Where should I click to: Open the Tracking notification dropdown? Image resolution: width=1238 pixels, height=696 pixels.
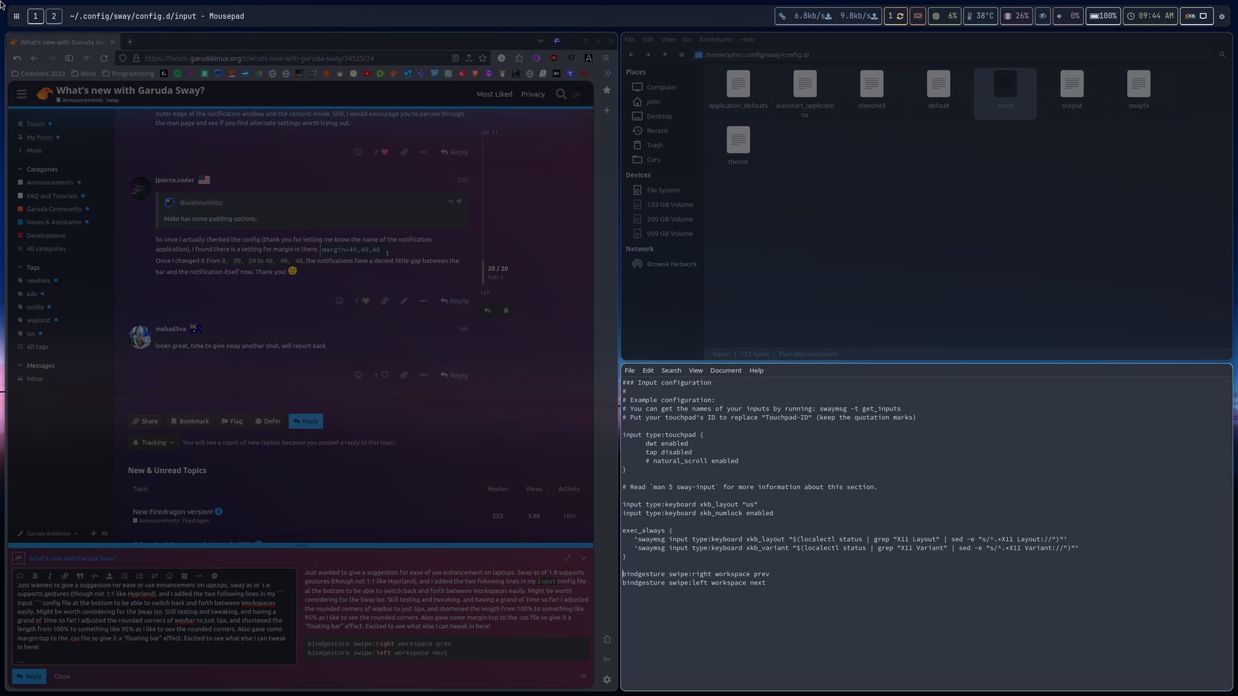[x=153, y=443]
